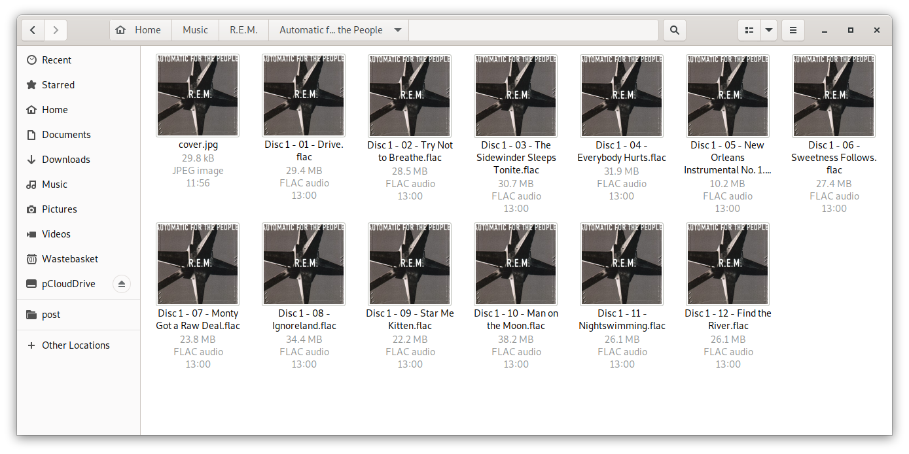Eject the pCloudDrive volume
This screenshot has width=909, height=454.
click(122, 283)
